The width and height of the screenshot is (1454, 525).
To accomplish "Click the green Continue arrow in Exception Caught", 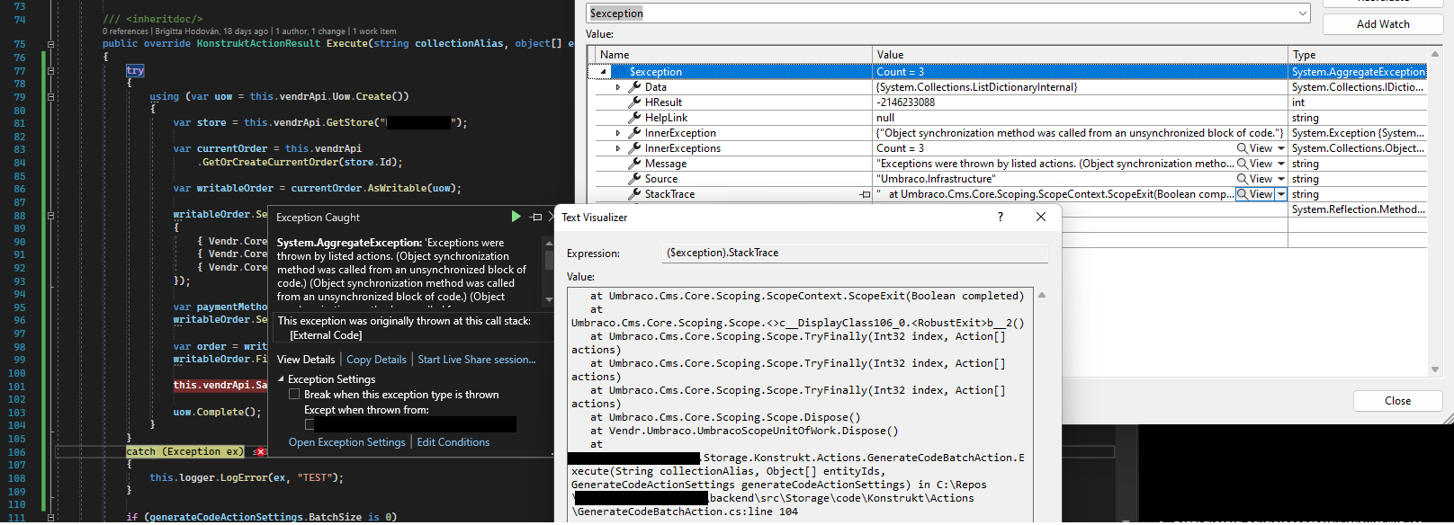I will pyautogui.click(x=516, y=217).
